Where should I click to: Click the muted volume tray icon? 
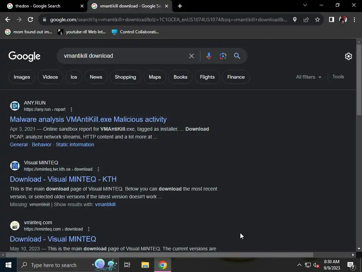click(x=316, y=265)
